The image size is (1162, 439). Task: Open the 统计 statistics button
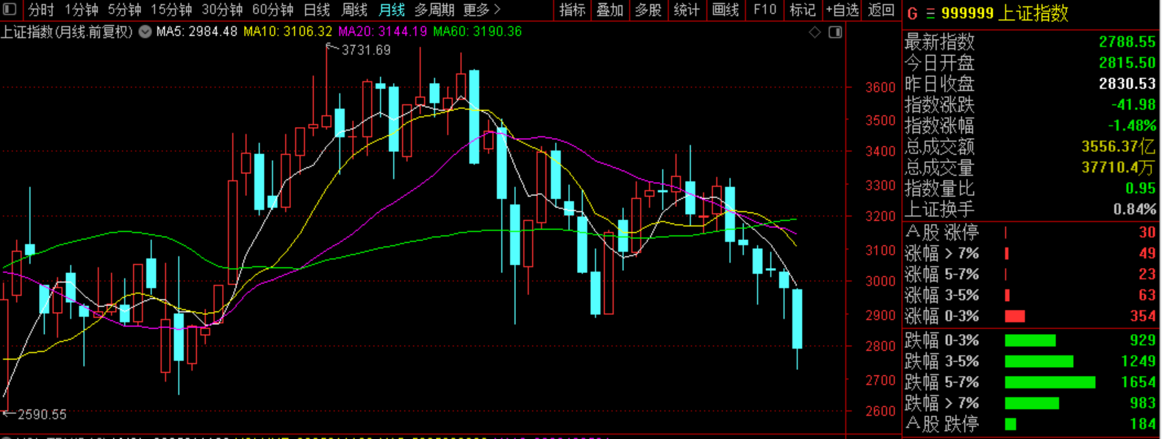(x=686, y=10)
